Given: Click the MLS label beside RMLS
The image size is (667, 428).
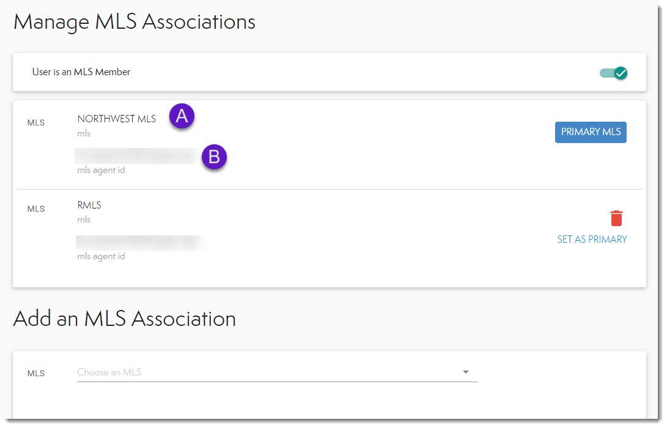Looking at the screenshot, I should 36,209.
